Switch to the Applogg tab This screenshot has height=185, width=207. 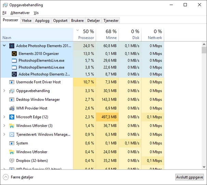(42, 21)
